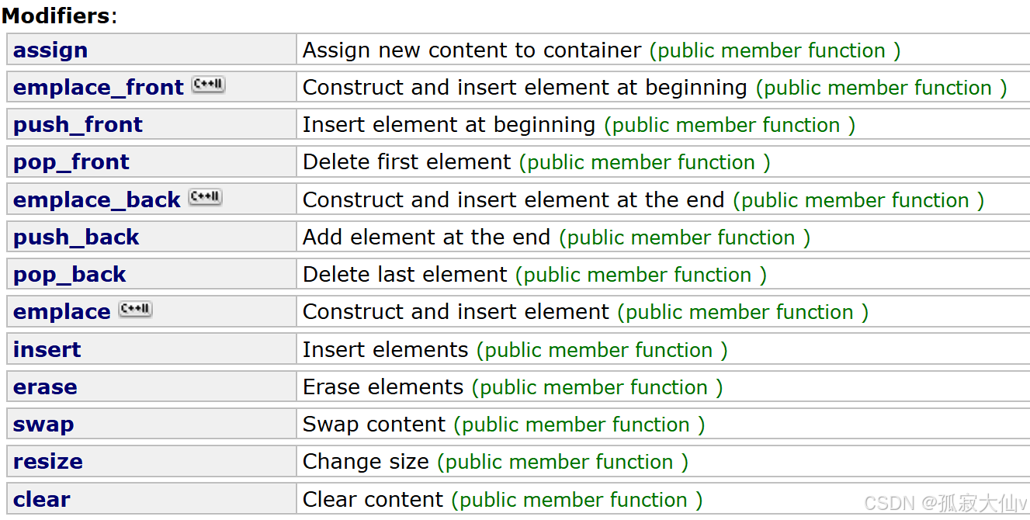1030x520 pixels.
Task: Go to the push_front reference
Action: tap(78, 125)
